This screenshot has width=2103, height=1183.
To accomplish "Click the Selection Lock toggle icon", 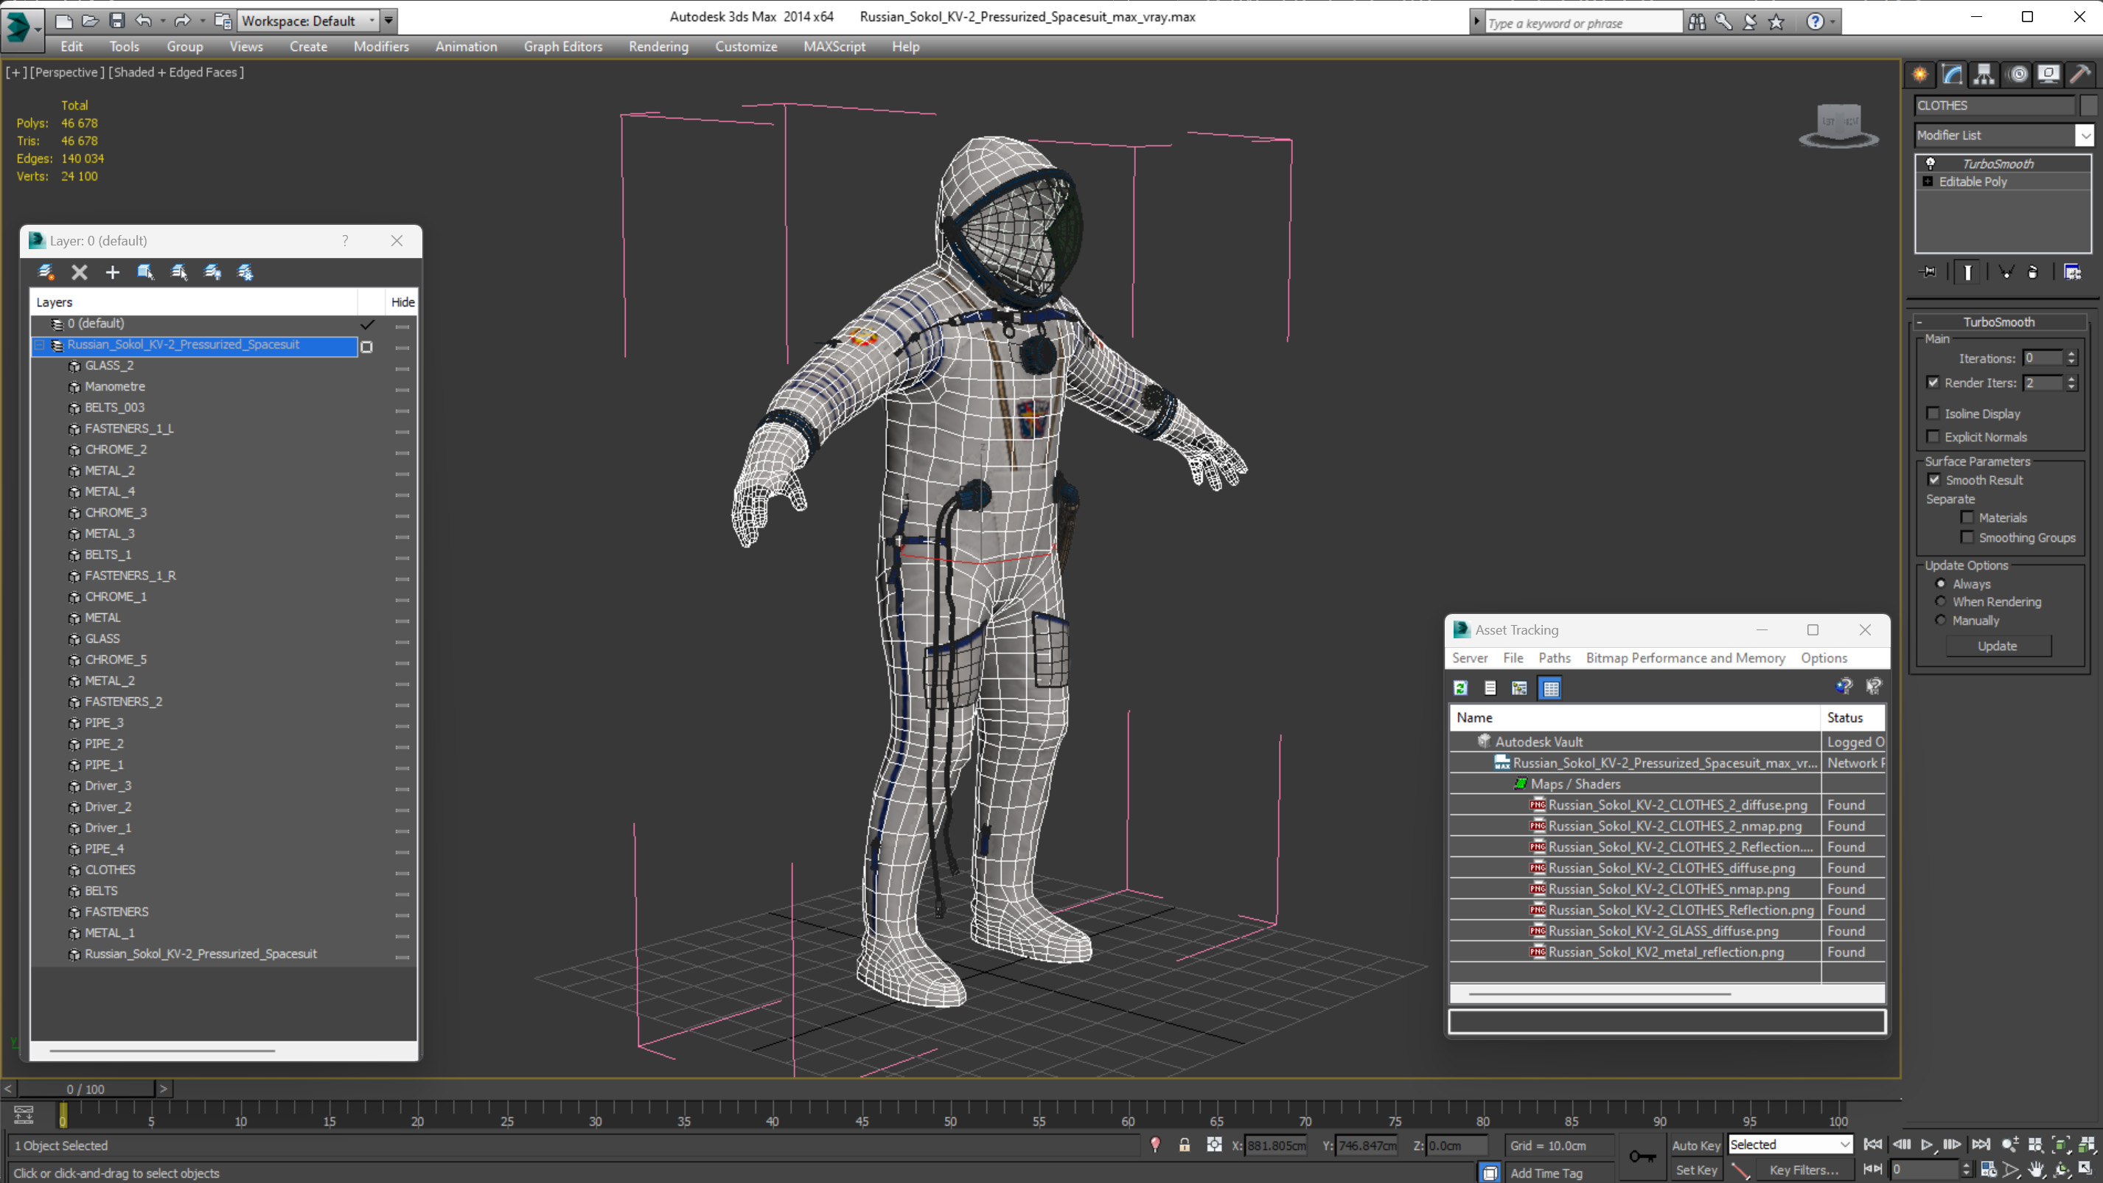I will (1185, 1145).
